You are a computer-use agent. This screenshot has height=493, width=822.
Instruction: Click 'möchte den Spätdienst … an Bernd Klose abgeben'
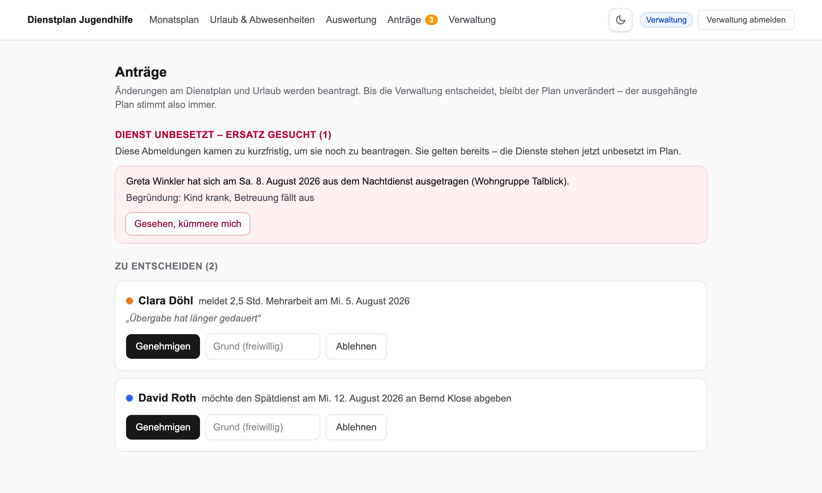[356, 399]
